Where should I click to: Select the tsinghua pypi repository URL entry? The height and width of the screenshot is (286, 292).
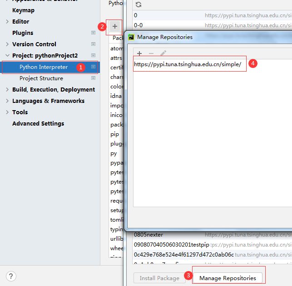point(188,64)
